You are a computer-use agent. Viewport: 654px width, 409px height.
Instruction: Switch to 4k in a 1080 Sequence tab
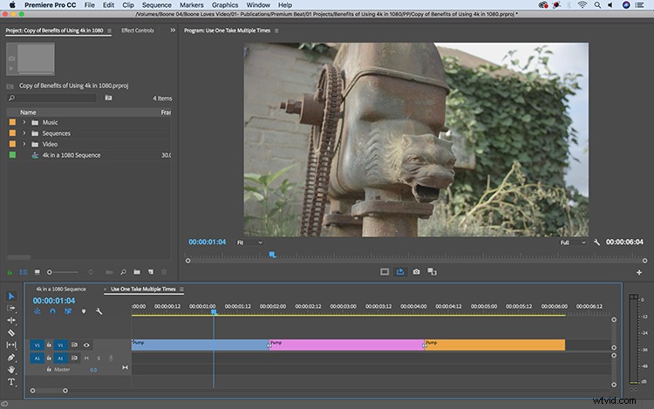61,289
